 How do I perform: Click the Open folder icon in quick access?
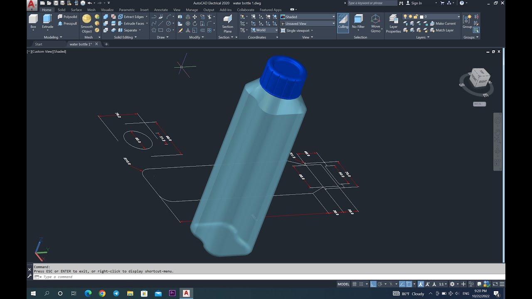click(49, 3)
